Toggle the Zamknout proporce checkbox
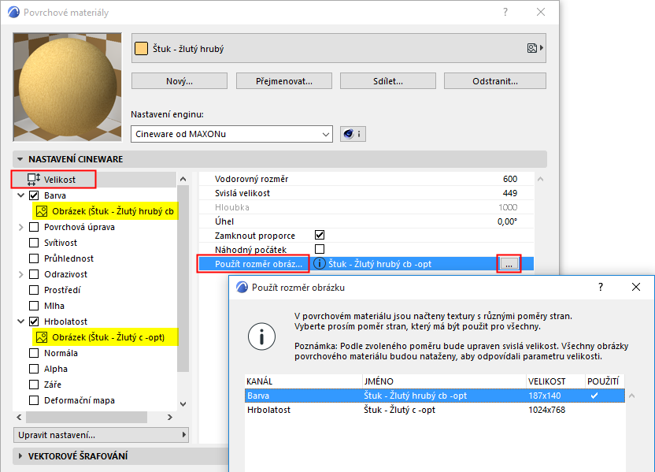655x472 pixels. pyautogui.click(x=320, y=235)
